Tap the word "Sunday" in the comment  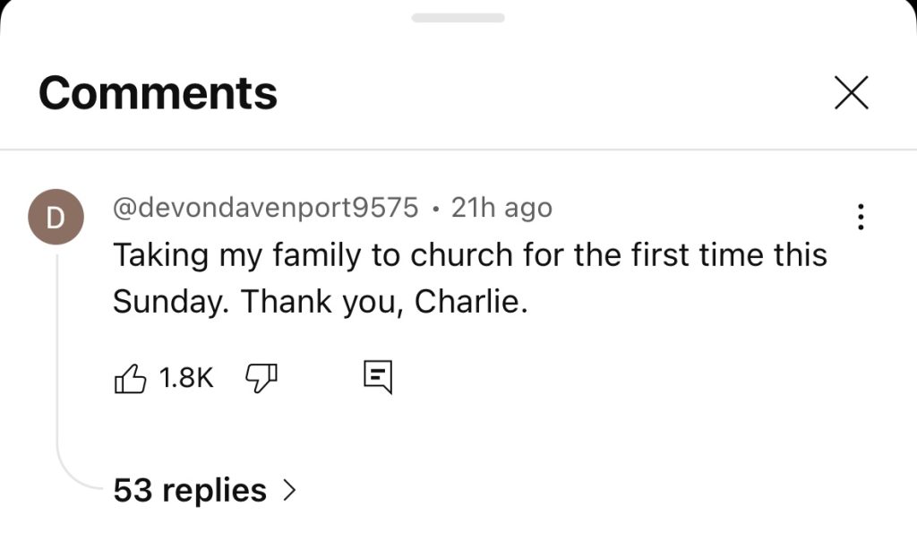166,302
